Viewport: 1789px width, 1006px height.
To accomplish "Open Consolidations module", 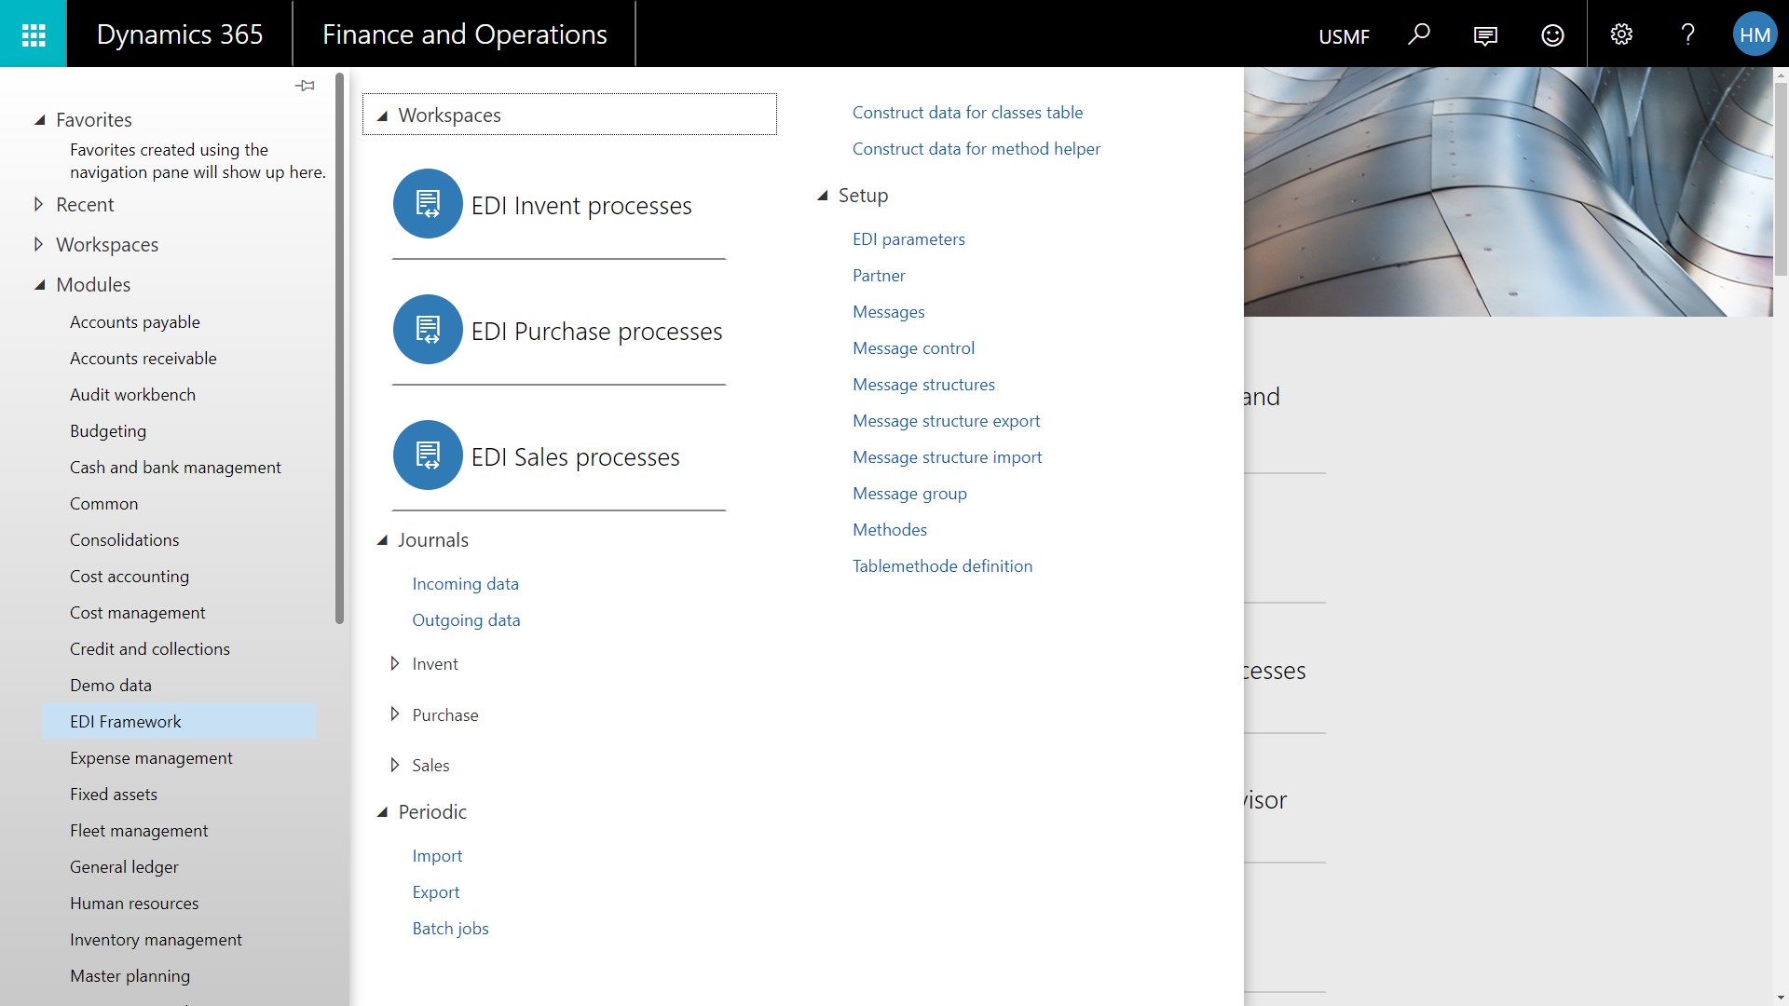I will 124,540.
